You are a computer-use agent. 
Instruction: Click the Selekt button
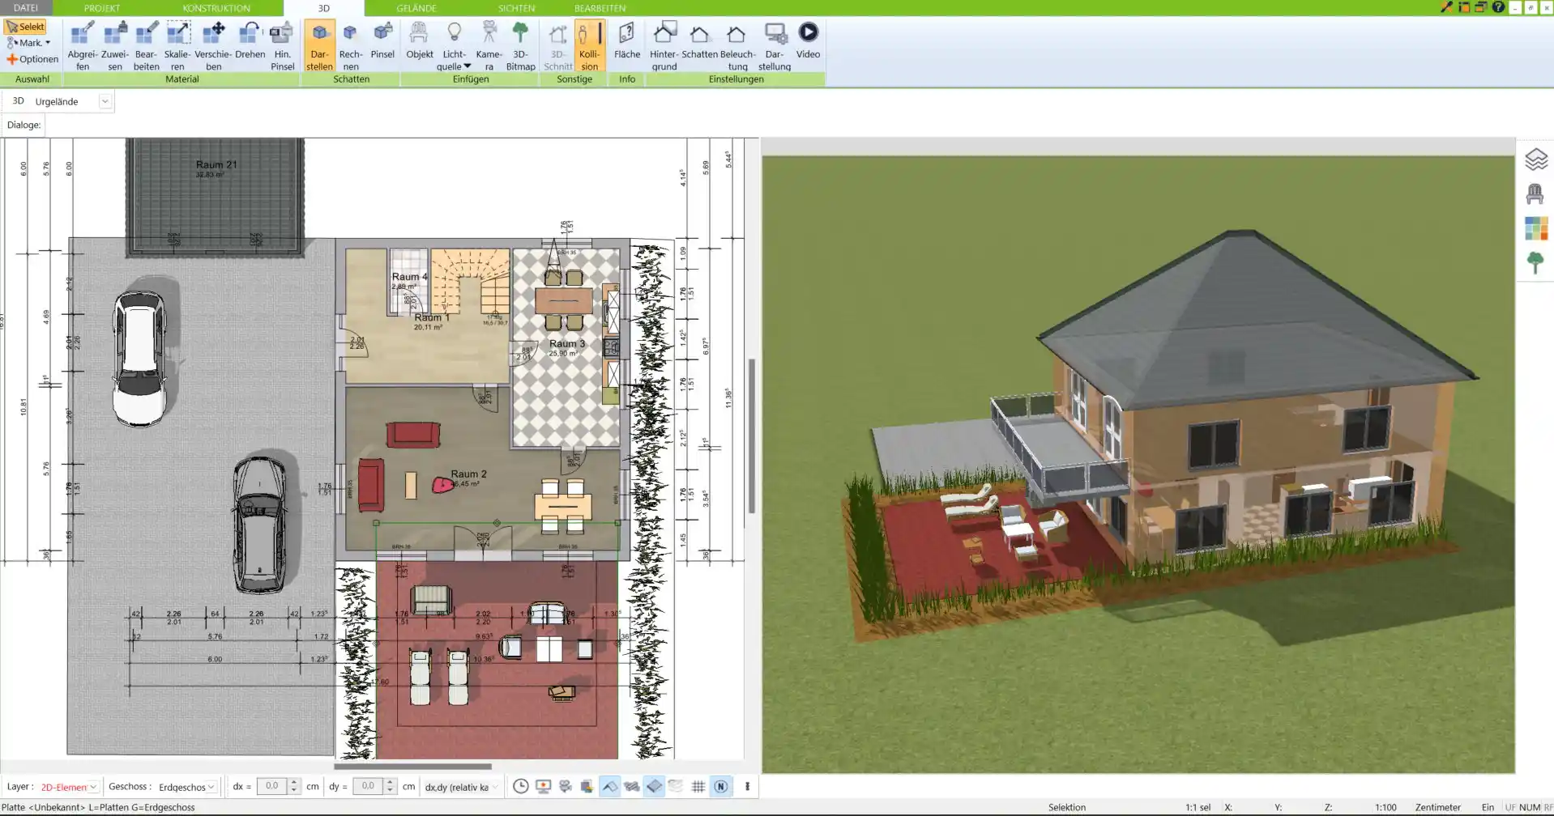pyautogui.click(x=26, y=27)
